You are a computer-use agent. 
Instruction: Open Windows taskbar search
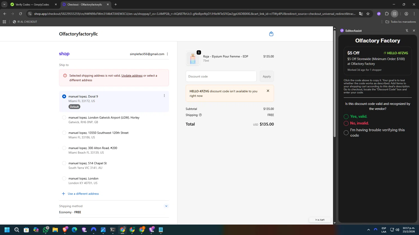point(17,230)
